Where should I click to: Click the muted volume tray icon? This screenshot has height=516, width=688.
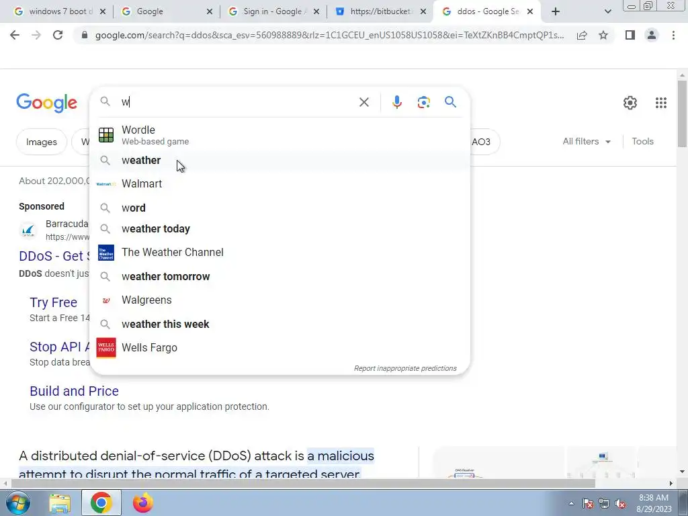pos(620,504)
